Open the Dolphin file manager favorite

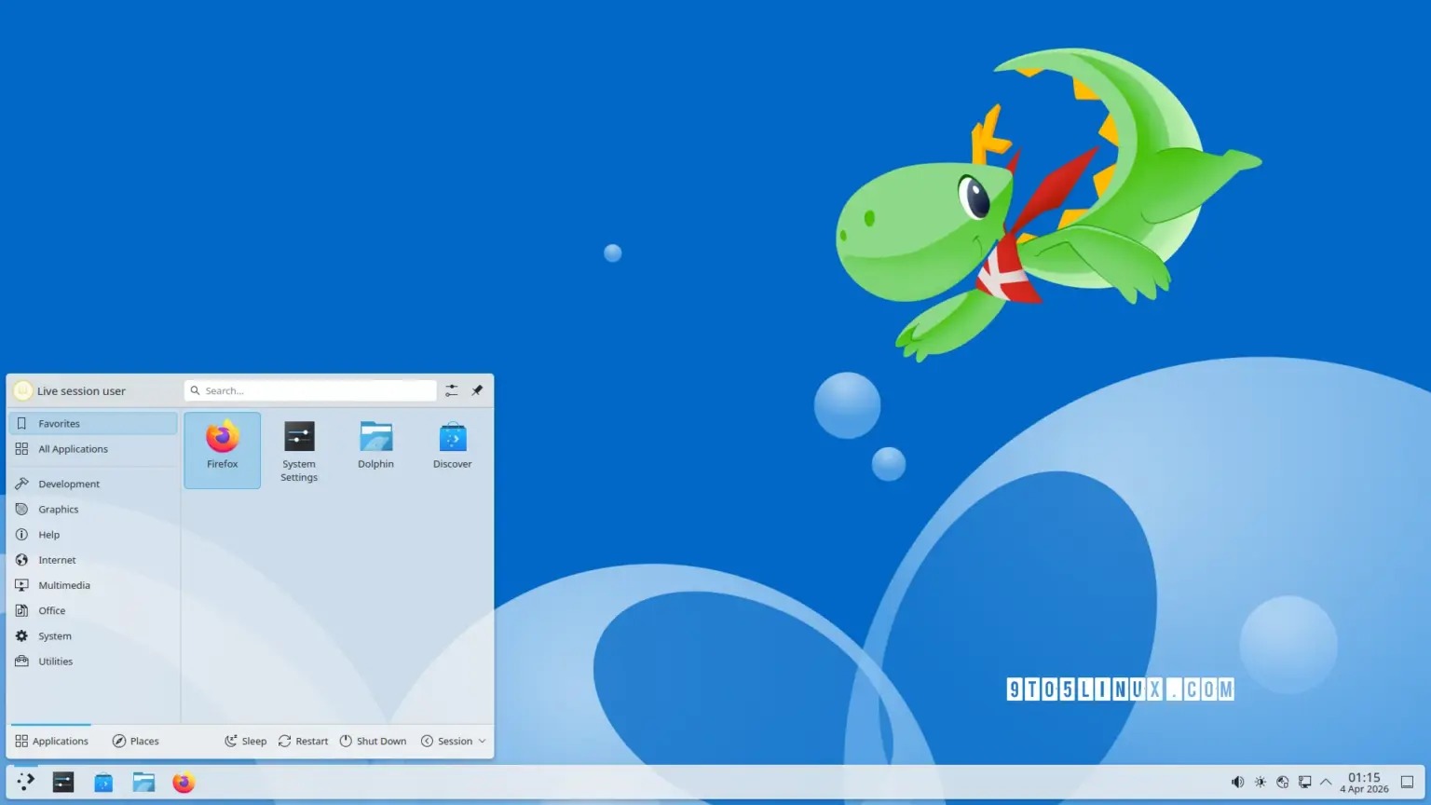pos(375,444)
